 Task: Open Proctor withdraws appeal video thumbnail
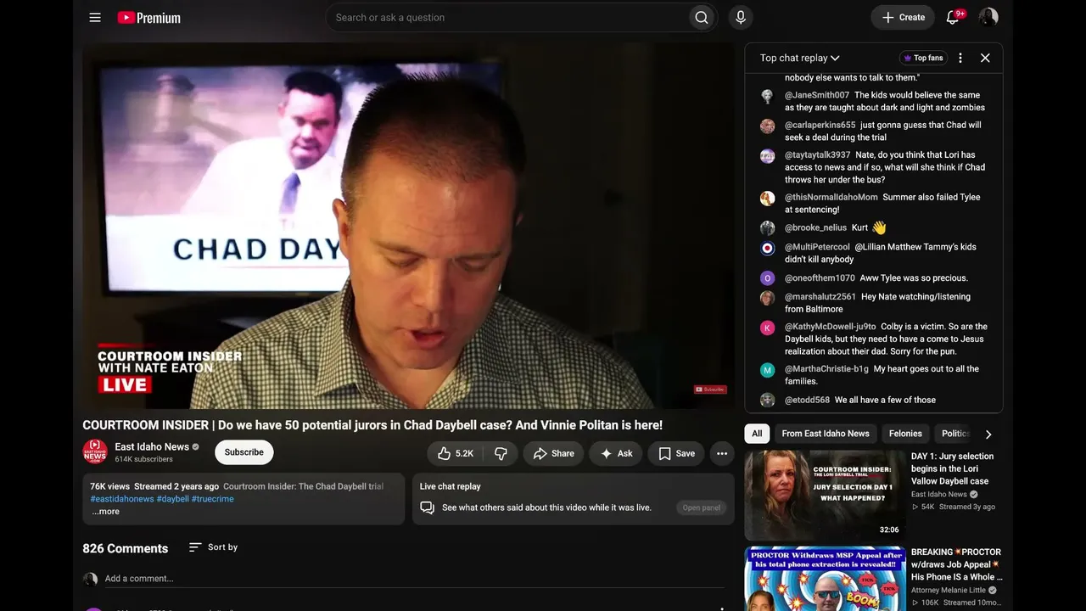(826, 579)
